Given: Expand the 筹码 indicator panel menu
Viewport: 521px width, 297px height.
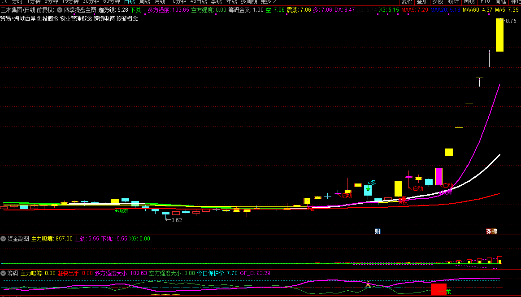Looking at the screenshot, I should tap(3, 273).
